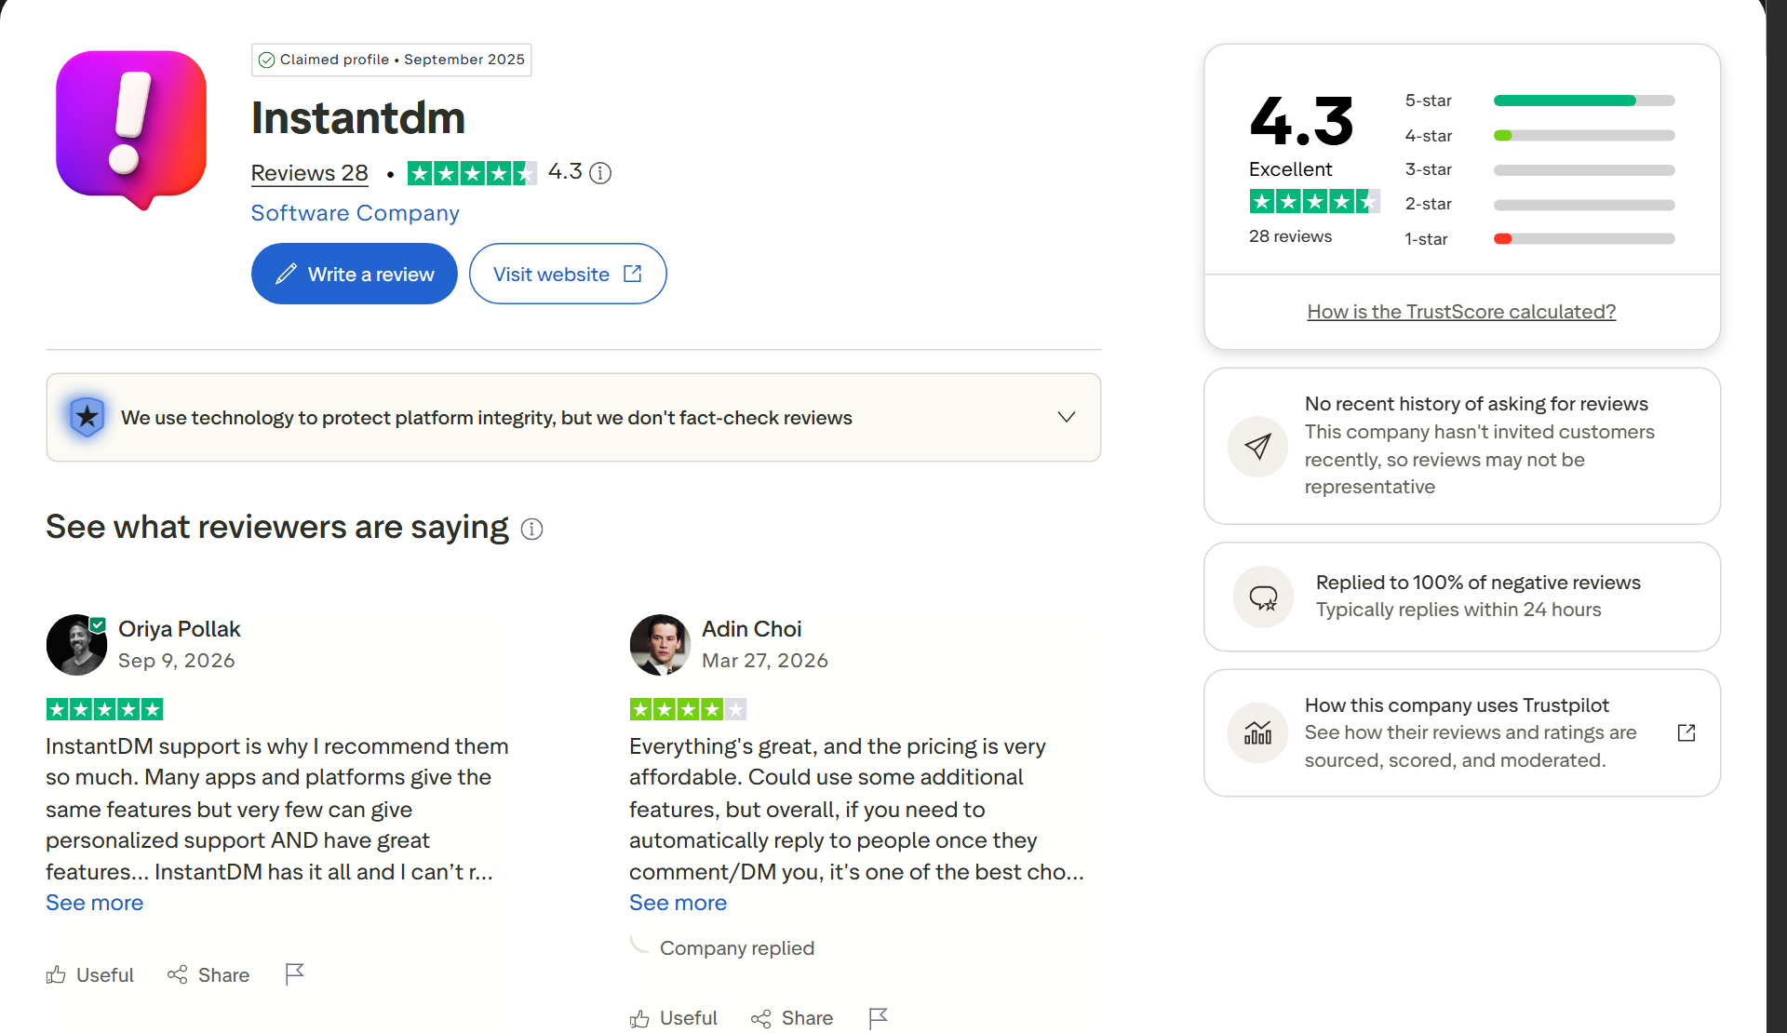Click the speech bubble icon in replies card
The height and width of the screenshot is (1033, 1787).
click(x=1263, y=597)
